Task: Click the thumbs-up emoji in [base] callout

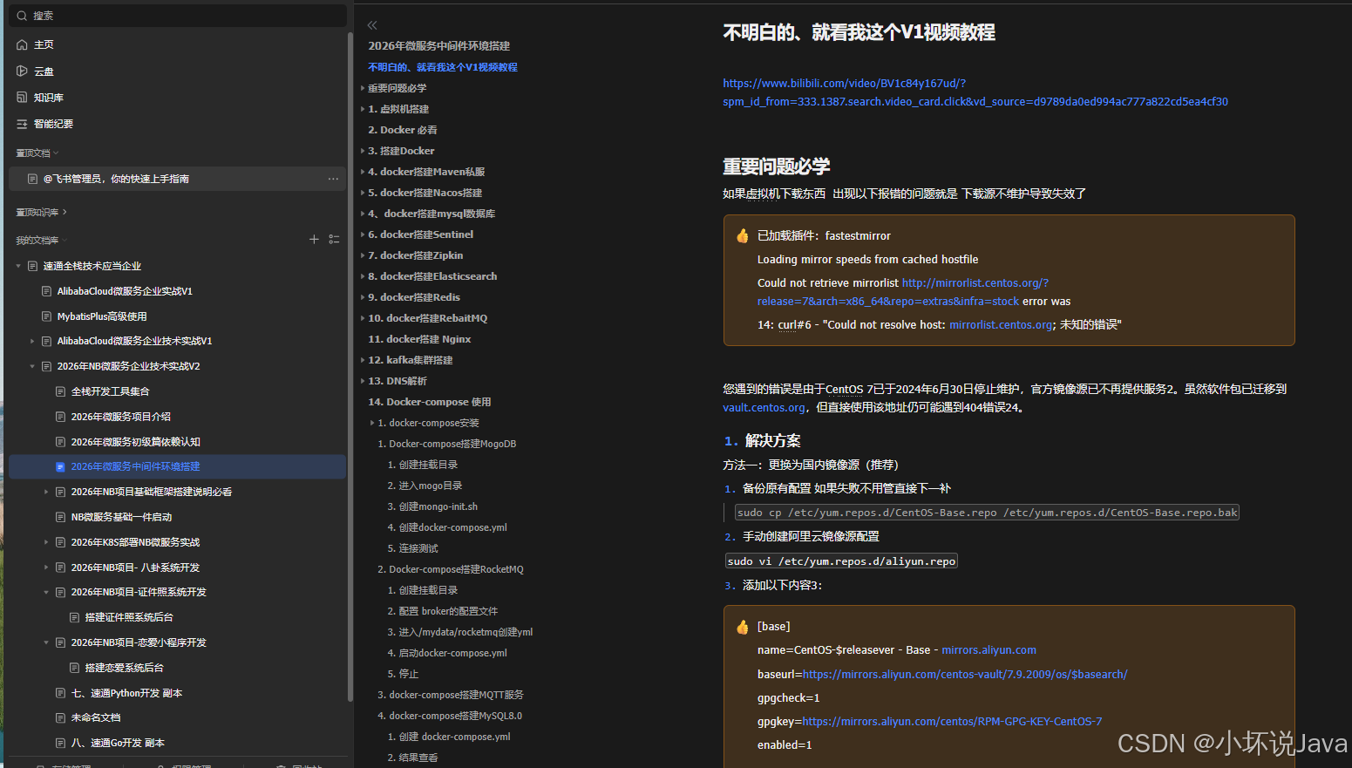Action: (x=742, y=627)
